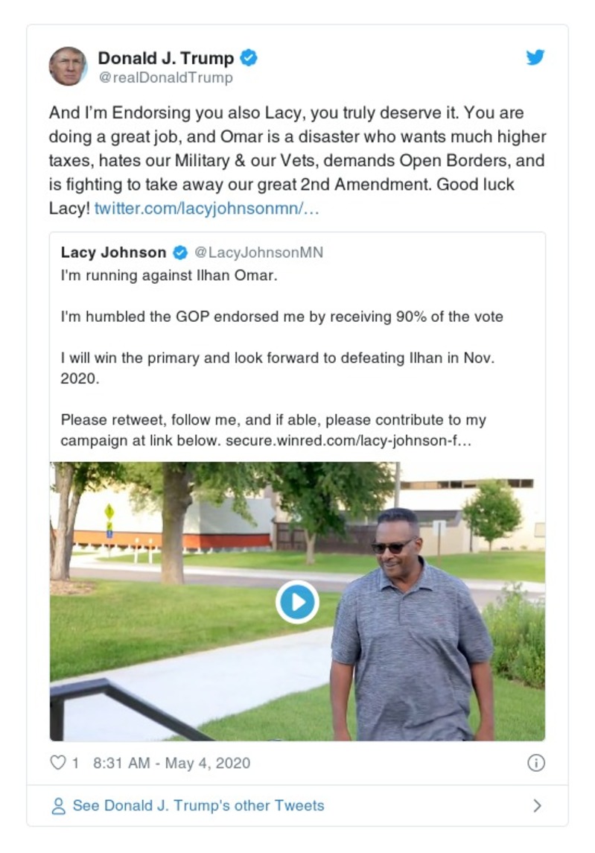
Task: Expand the chevron arrow at card bottom
Action: (537, 806)
